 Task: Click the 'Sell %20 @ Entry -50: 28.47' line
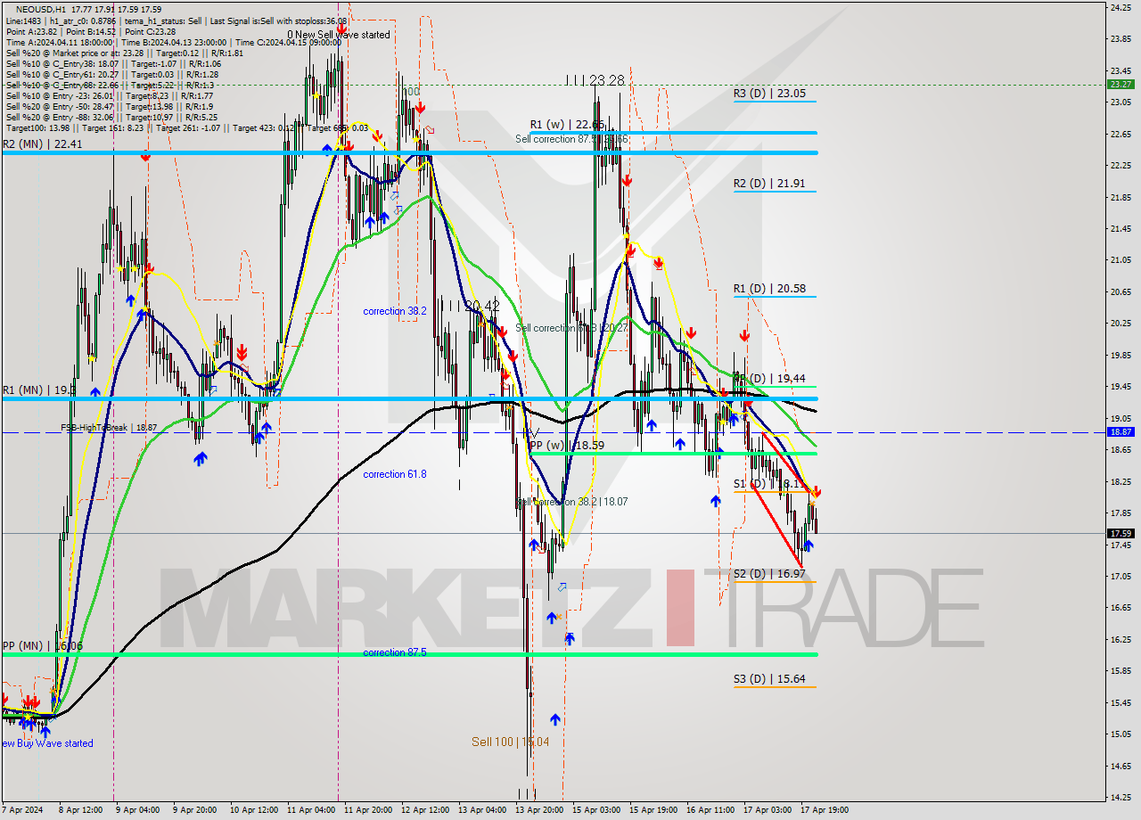[109, 106]
